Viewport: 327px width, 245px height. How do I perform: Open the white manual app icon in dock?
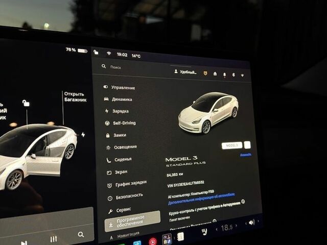pyautogui.click(x=180, y=237)
